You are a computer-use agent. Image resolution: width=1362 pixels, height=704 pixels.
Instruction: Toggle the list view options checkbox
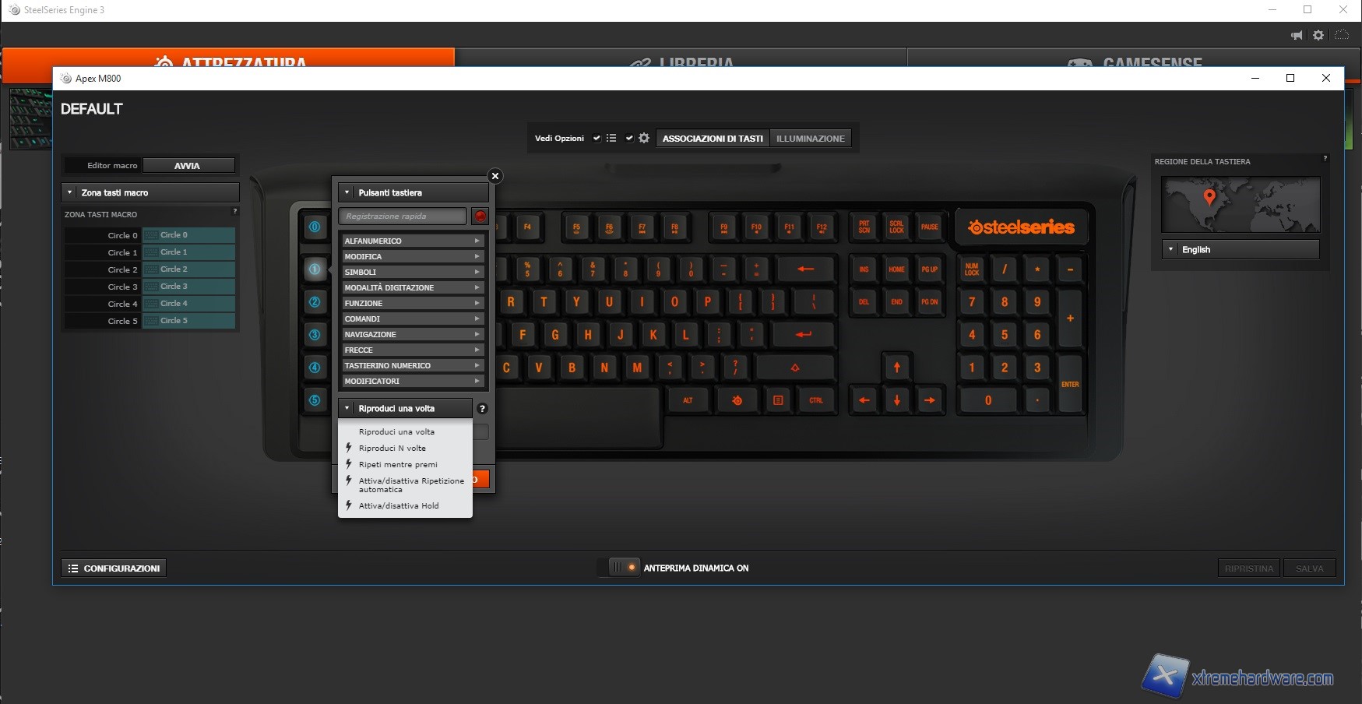coord(597,139)
